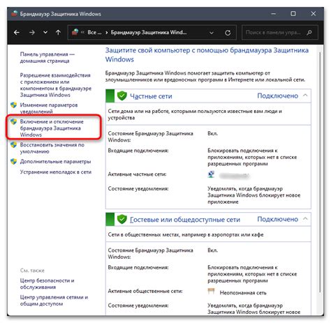Click the control panel icon in address bar
This screenshot has height=323, width=331.
pos(75,32)
